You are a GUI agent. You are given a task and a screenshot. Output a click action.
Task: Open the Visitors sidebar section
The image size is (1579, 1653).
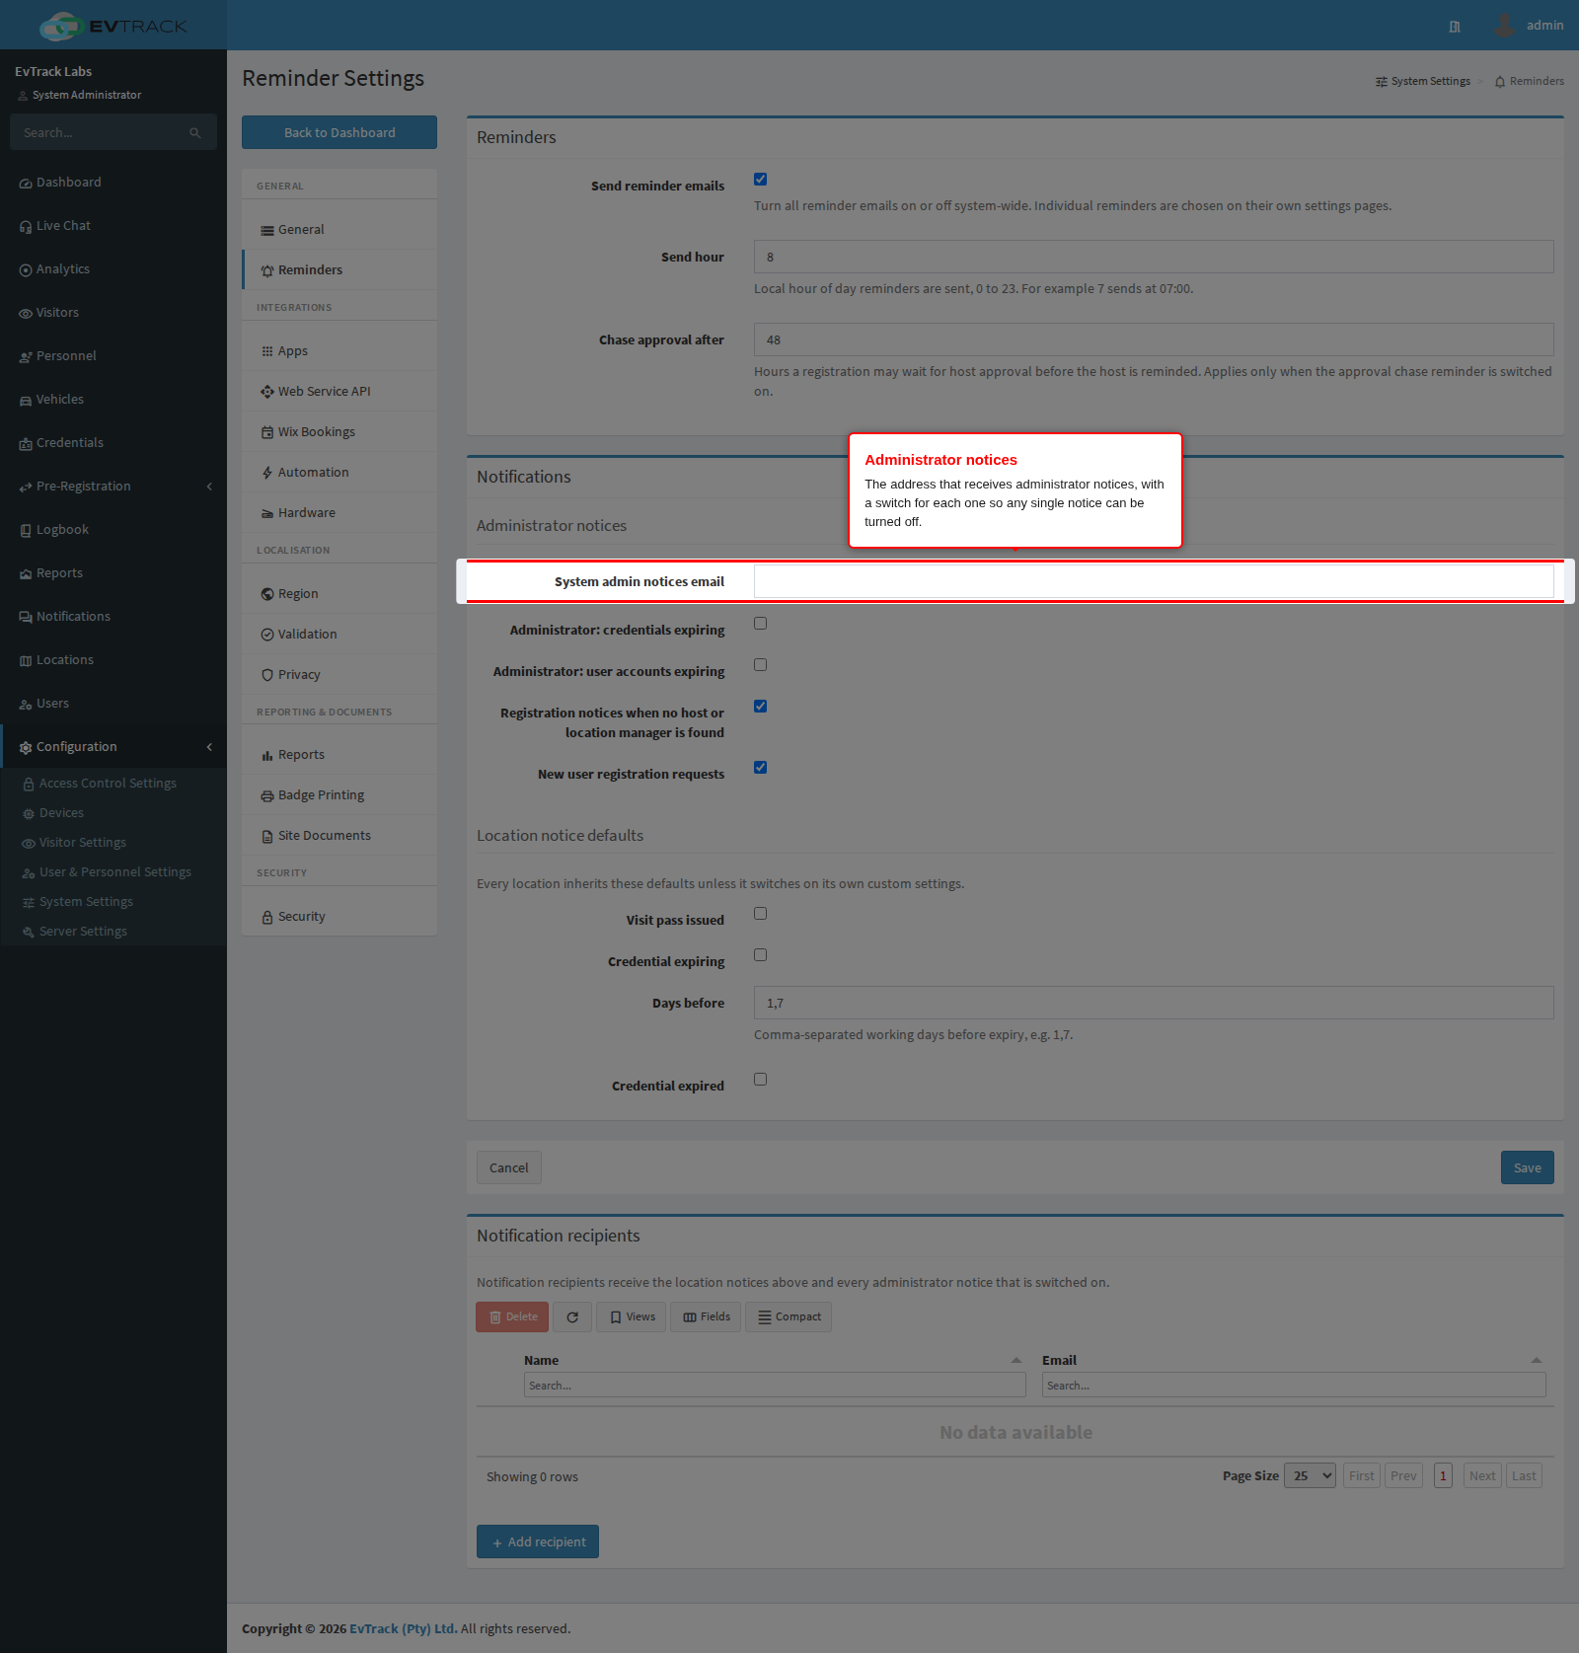pyautogui.click(x=113, y=313)
